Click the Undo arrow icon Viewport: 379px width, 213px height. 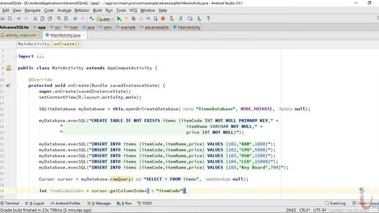pyautogui.click(x=18, y=18)
